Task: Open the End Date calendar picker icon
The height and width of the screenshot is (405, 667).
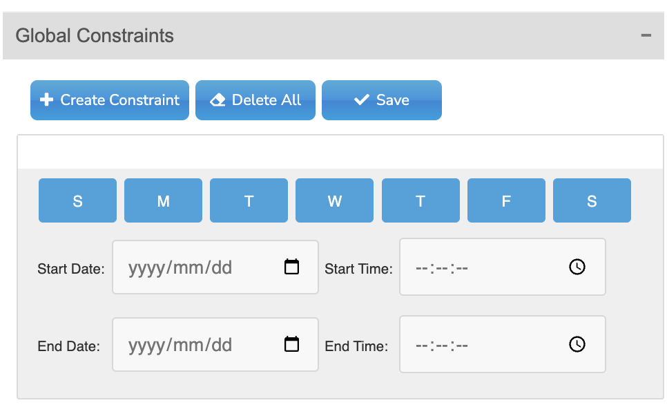Action: 291,344
